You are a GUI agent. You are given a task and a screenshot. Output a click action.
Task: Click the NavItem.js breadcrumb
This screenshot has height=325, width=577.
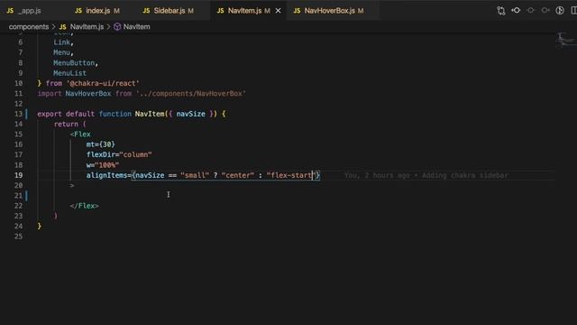tap(87, 26)
